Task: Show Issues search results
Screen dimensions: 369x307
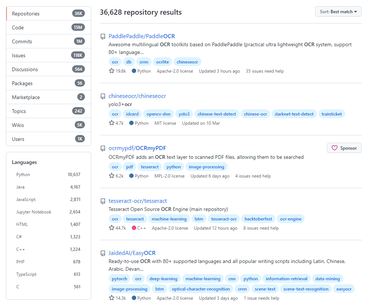Action: point(48,55)
